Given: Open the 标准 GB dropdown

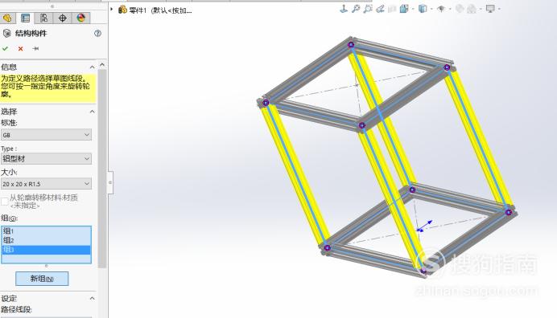Looking at the screenshot, I should 46,135.
